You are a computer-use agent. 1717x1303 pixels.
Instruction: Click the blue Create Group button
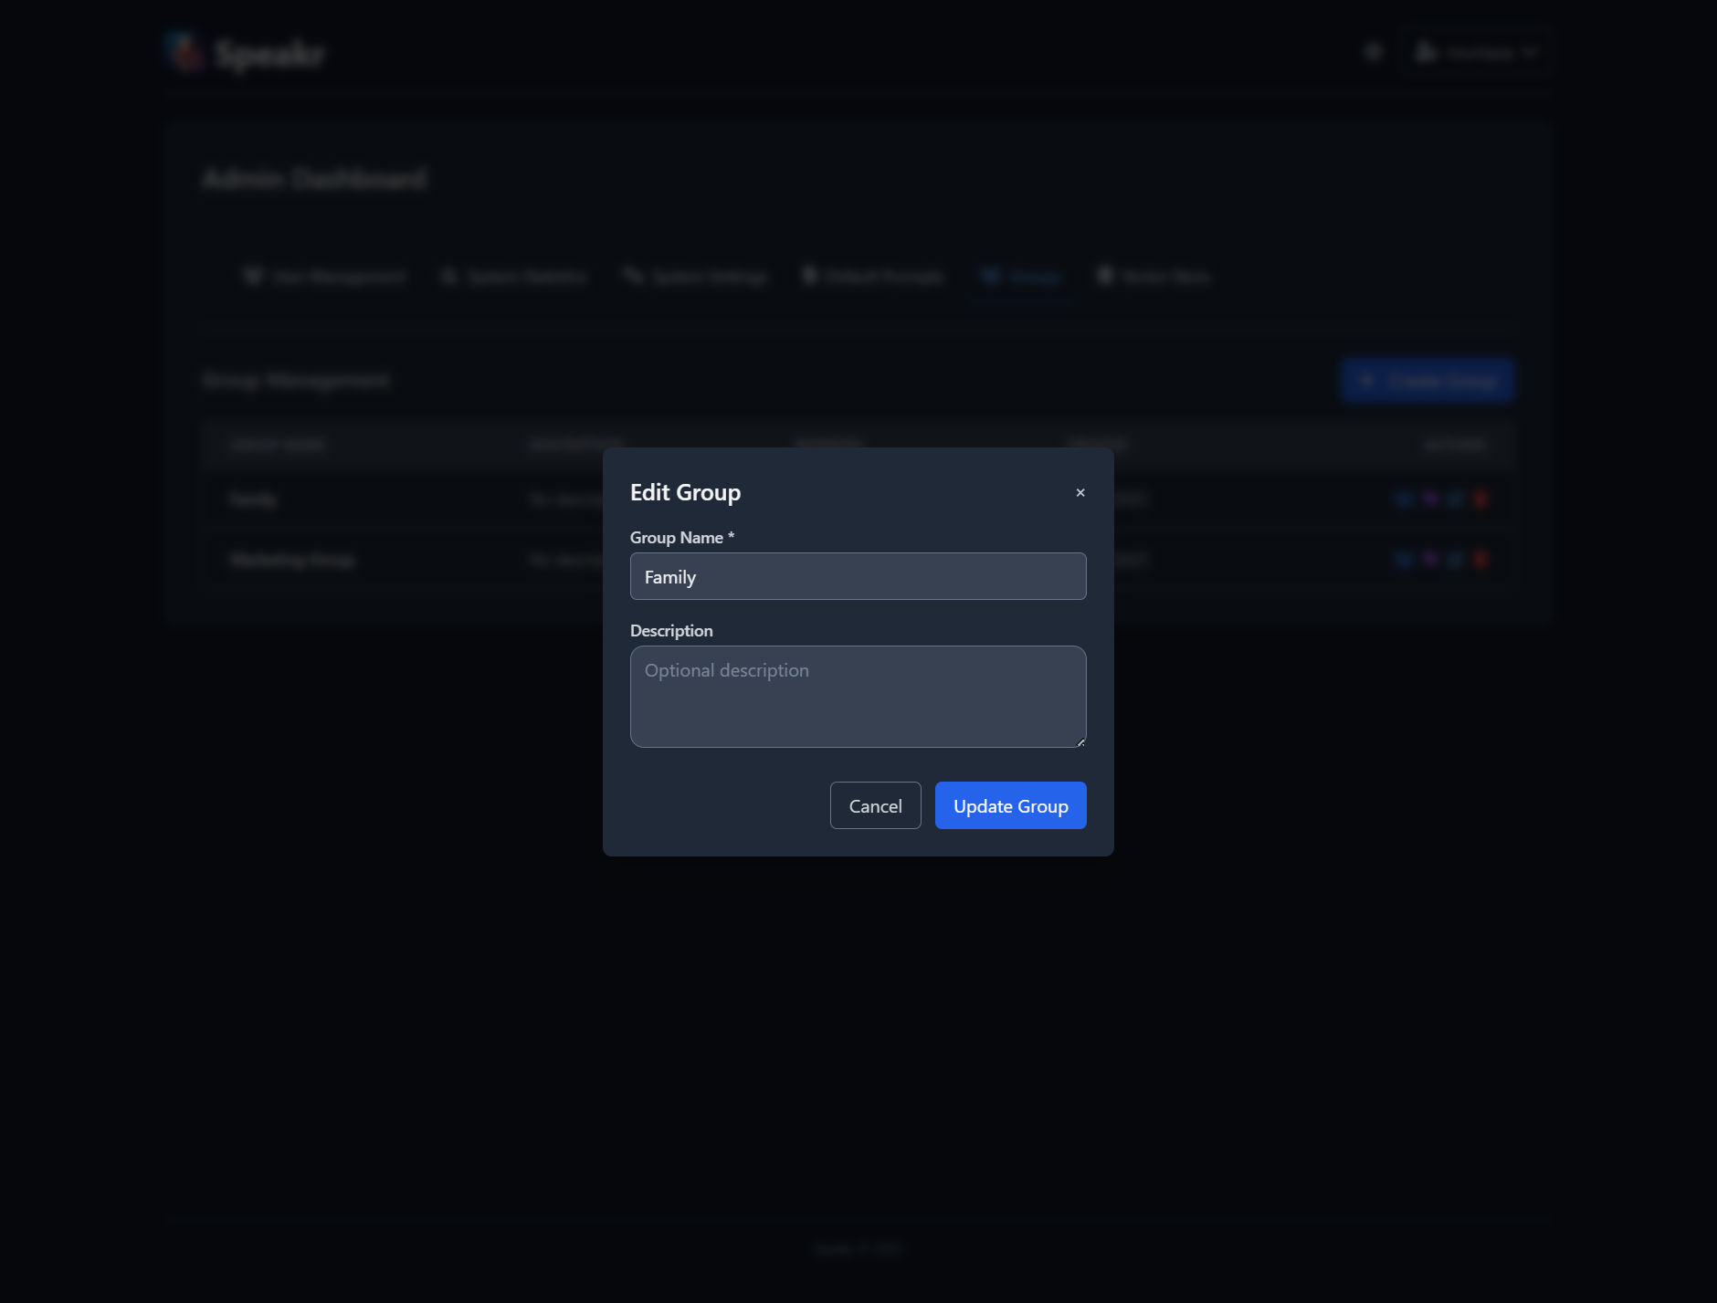[x=1427, y=380]
